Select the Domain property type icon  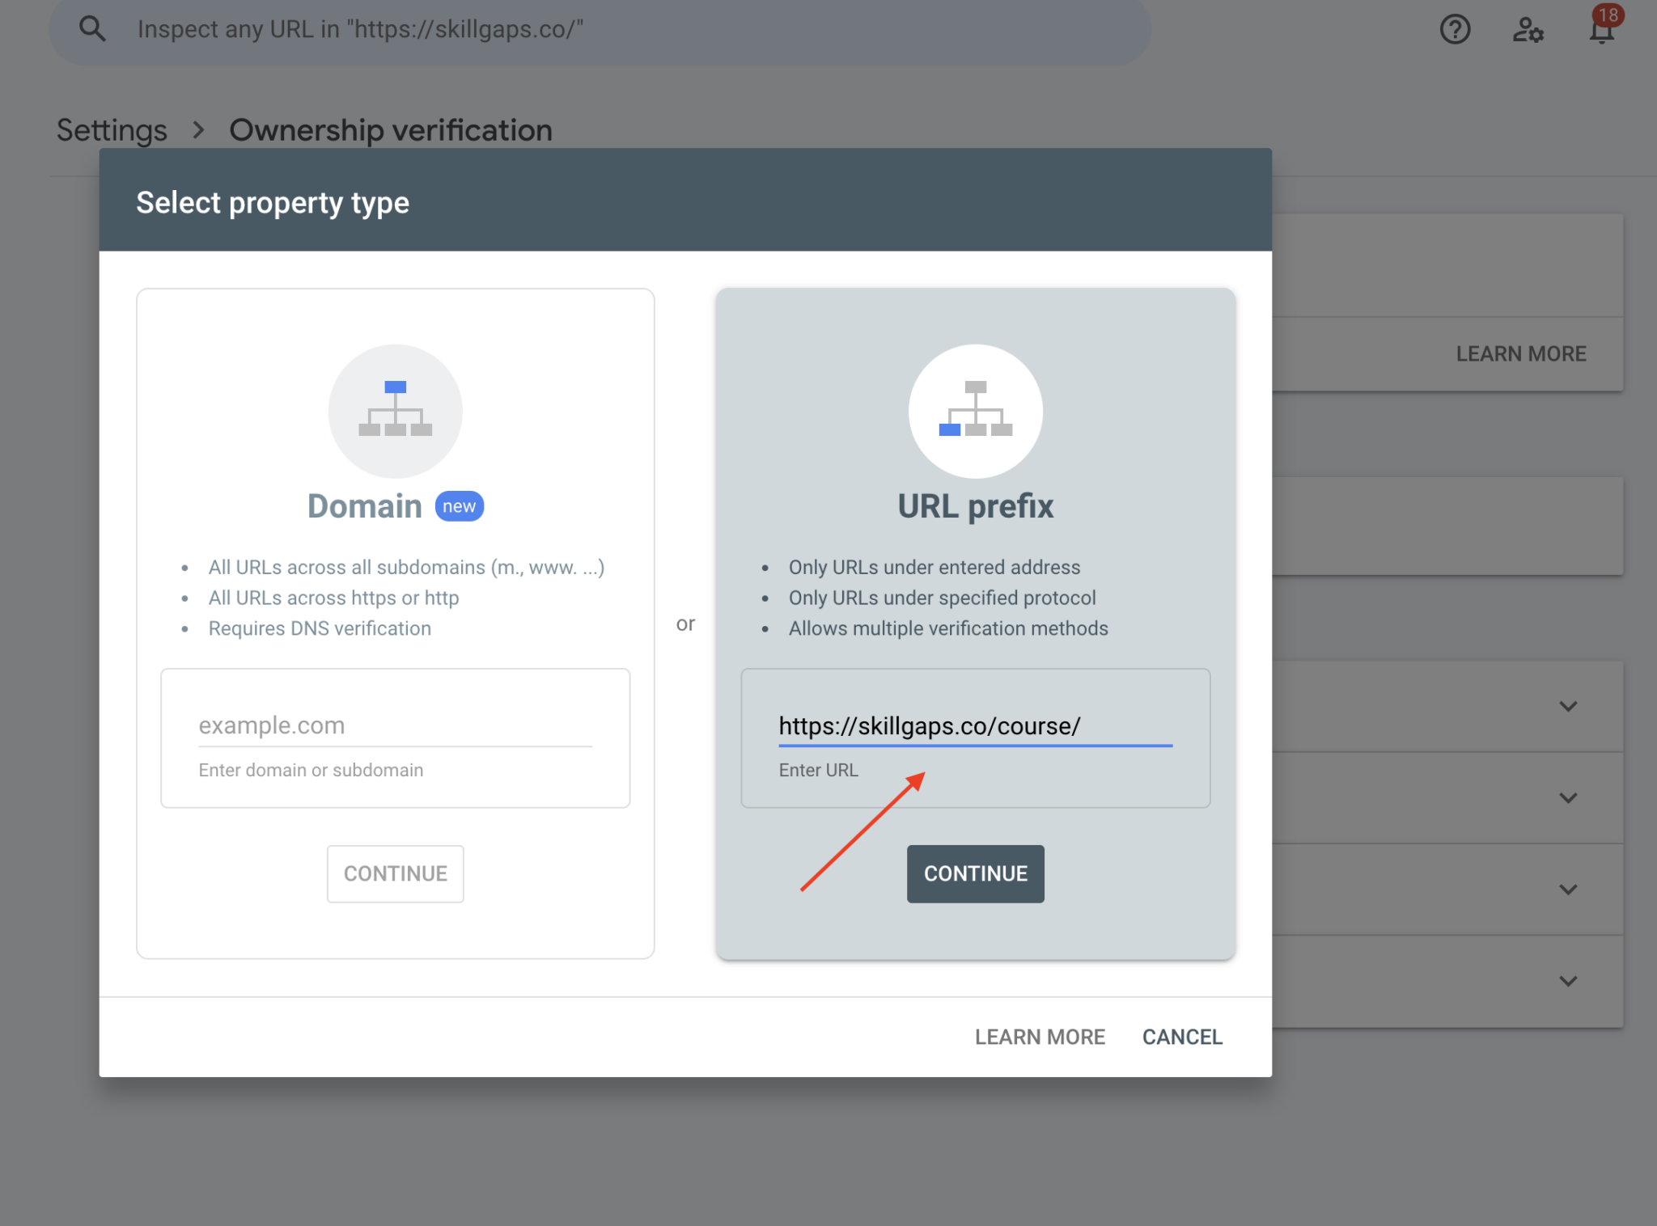click(395, 411)
